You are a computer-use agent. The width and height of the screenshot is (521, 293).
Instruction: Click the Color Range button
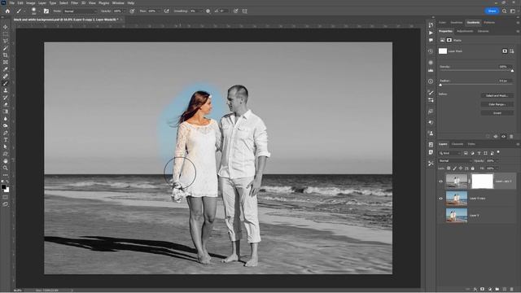point(497,104)
